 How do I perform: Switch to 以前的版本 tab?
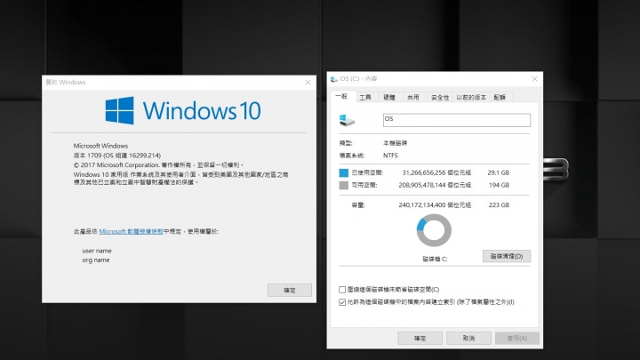pyautogui.click(x=471, y=97)
